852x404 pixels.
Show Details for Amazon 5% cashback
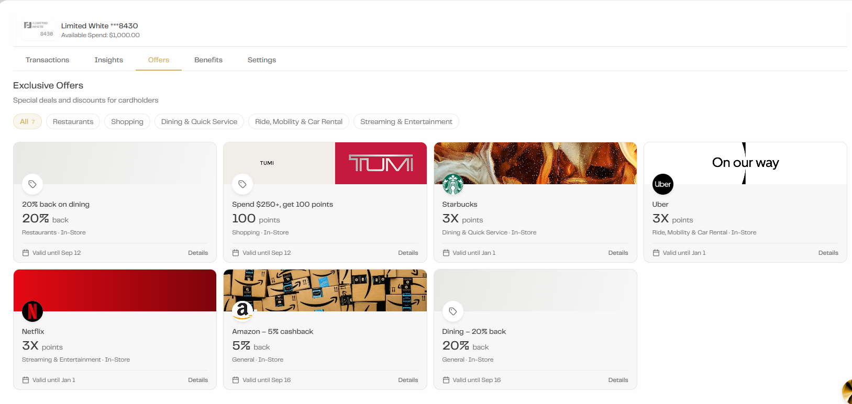click(408, 380)
